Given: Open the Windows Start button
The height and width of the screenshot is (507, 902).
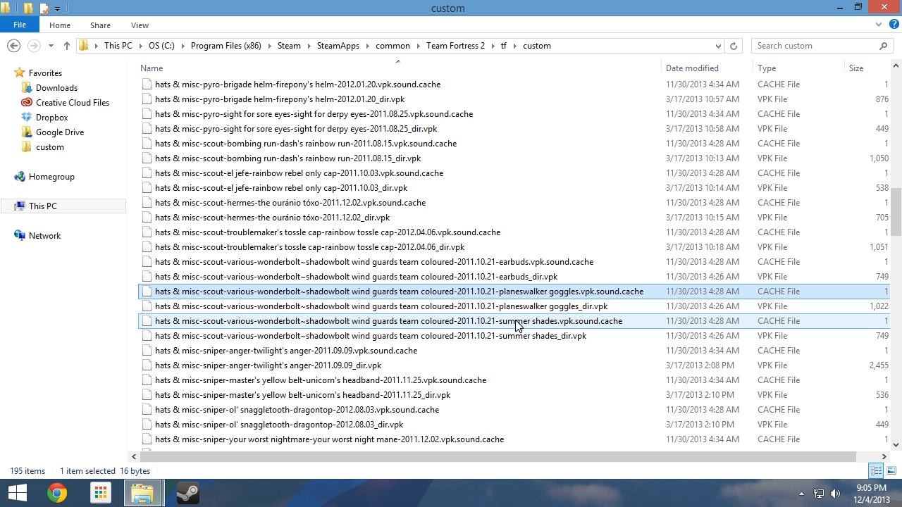Looking at the screenshot, I should [x=17, y=493].
